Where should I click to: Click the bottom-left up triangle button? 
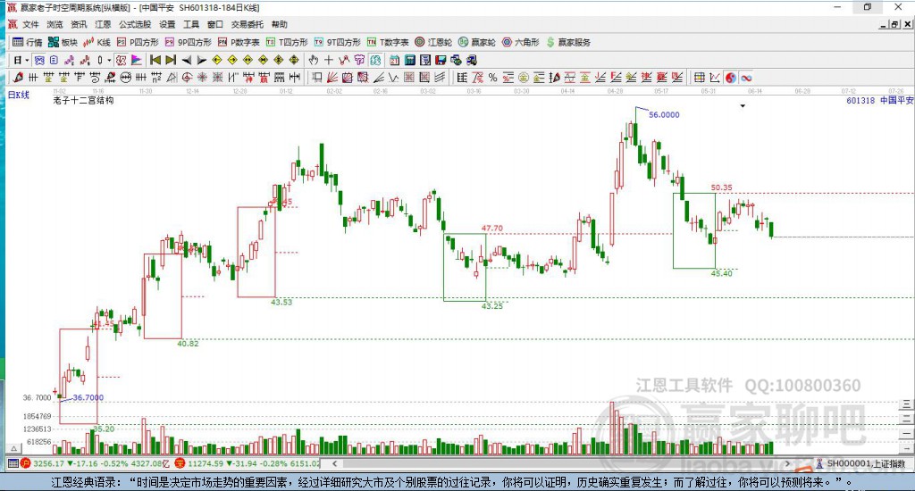pos(14,448)
